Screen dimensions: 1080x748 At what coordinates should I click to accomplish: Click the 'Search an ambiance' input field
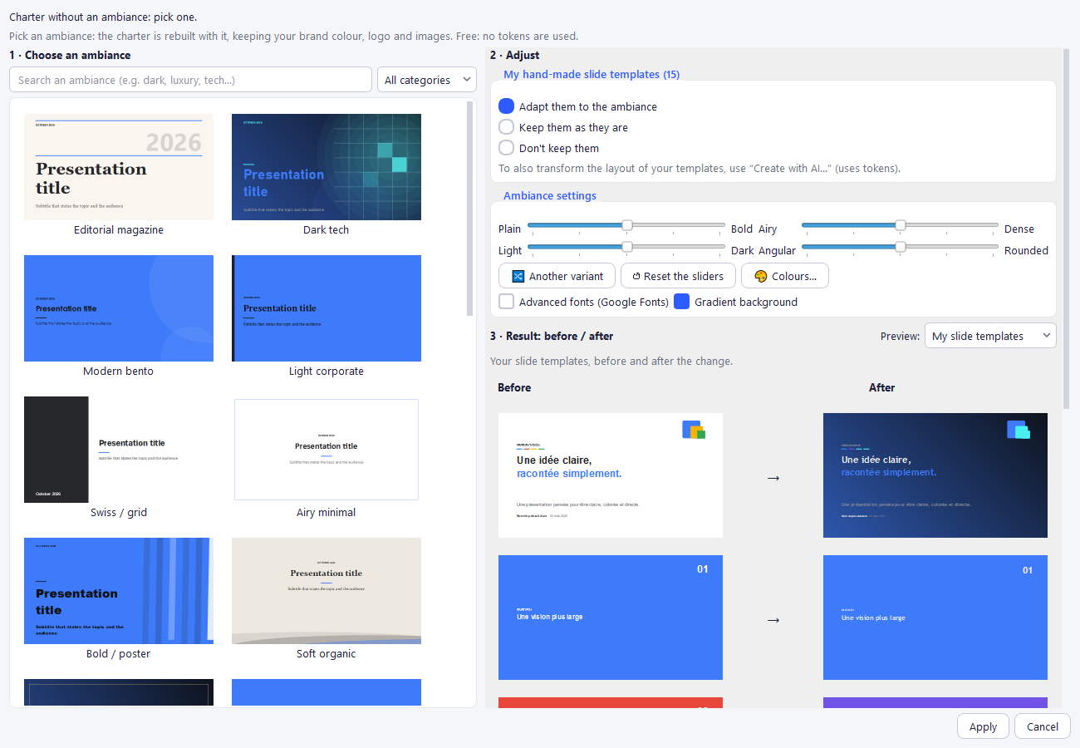[x=190, y=80]
